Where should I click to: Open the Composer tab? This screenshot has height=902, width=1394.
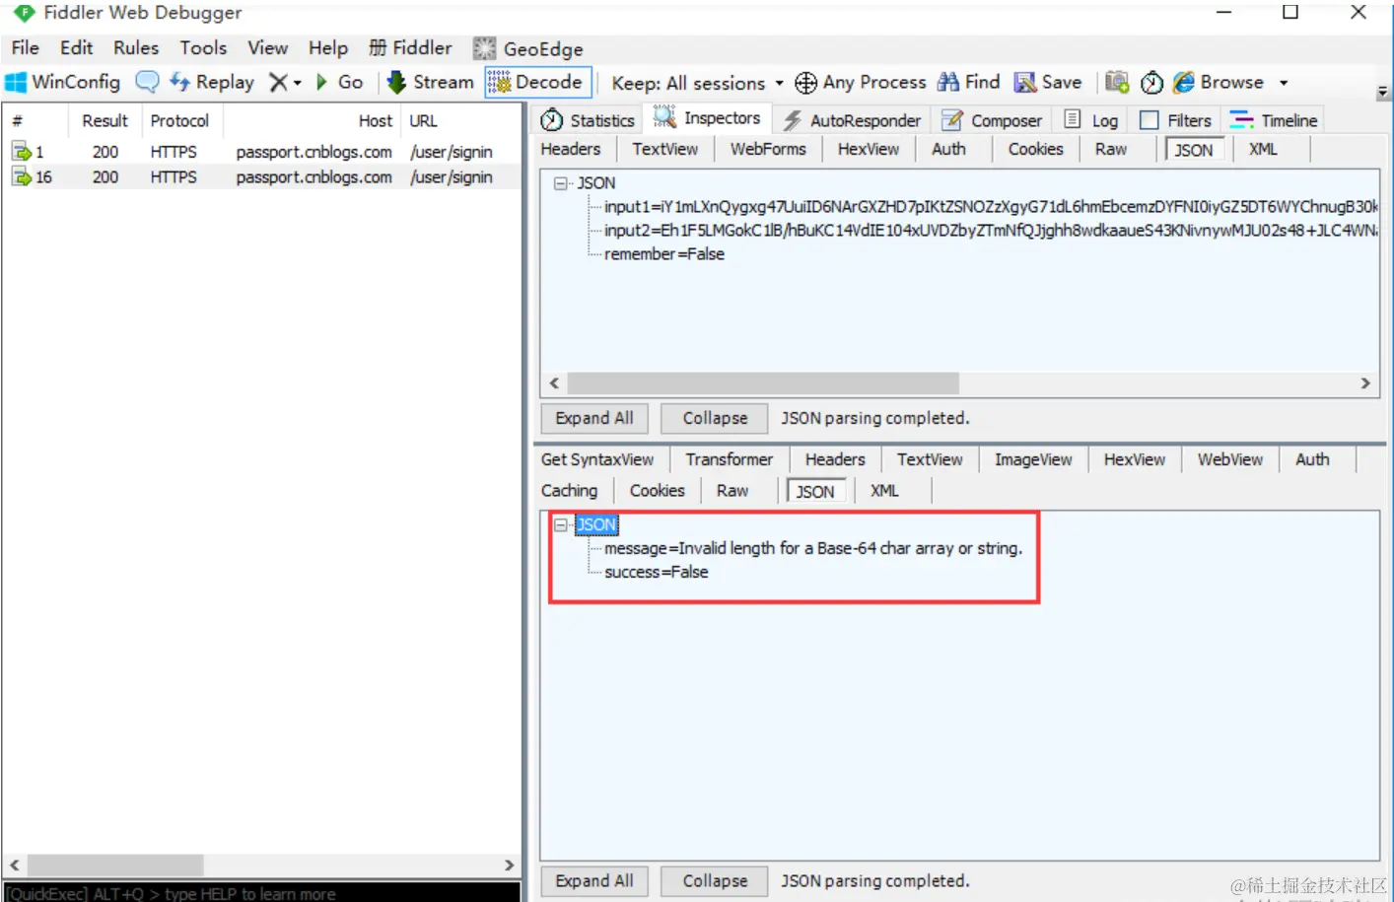(992, 120)
